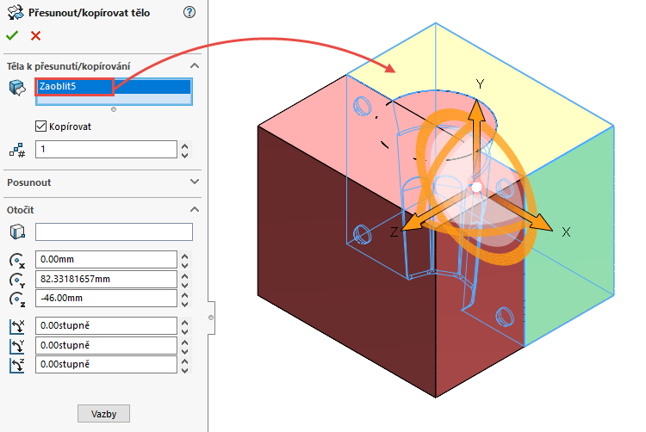Increment the -46.00mm value
Screen dimensions: 646x432
[185, 294]
